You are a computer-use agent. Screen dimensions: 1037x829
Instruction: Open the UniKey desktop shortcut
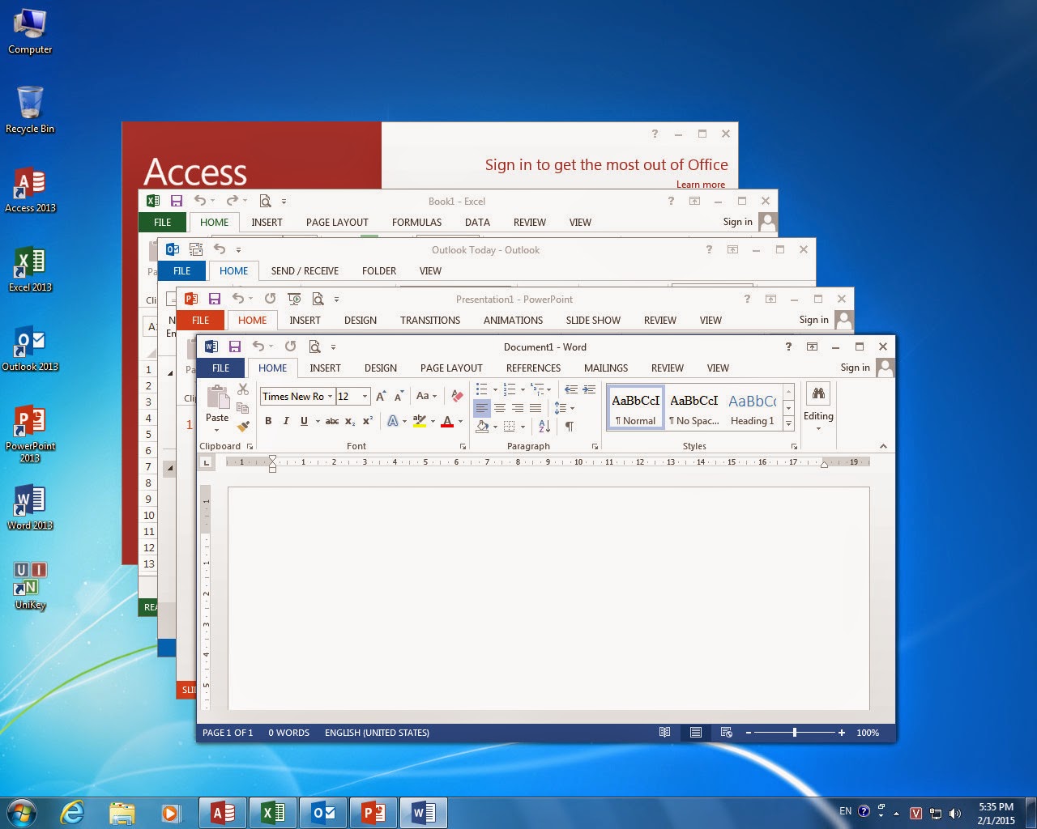coord(30,585)
